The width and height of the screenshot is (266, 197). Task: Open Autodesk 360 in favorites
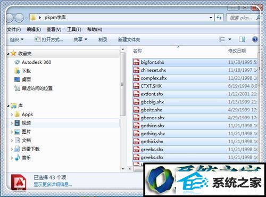36,62
